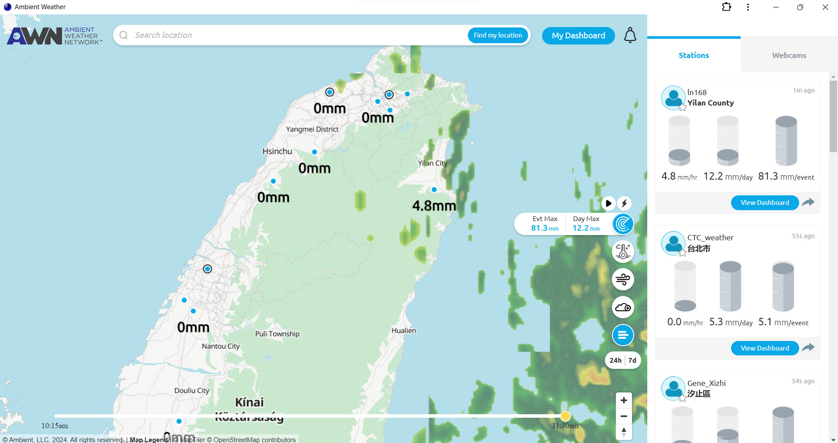Click the 5.3 mm/day gauge of CTC_weather
Screen dimensions: 838x443
coord(730,286)
